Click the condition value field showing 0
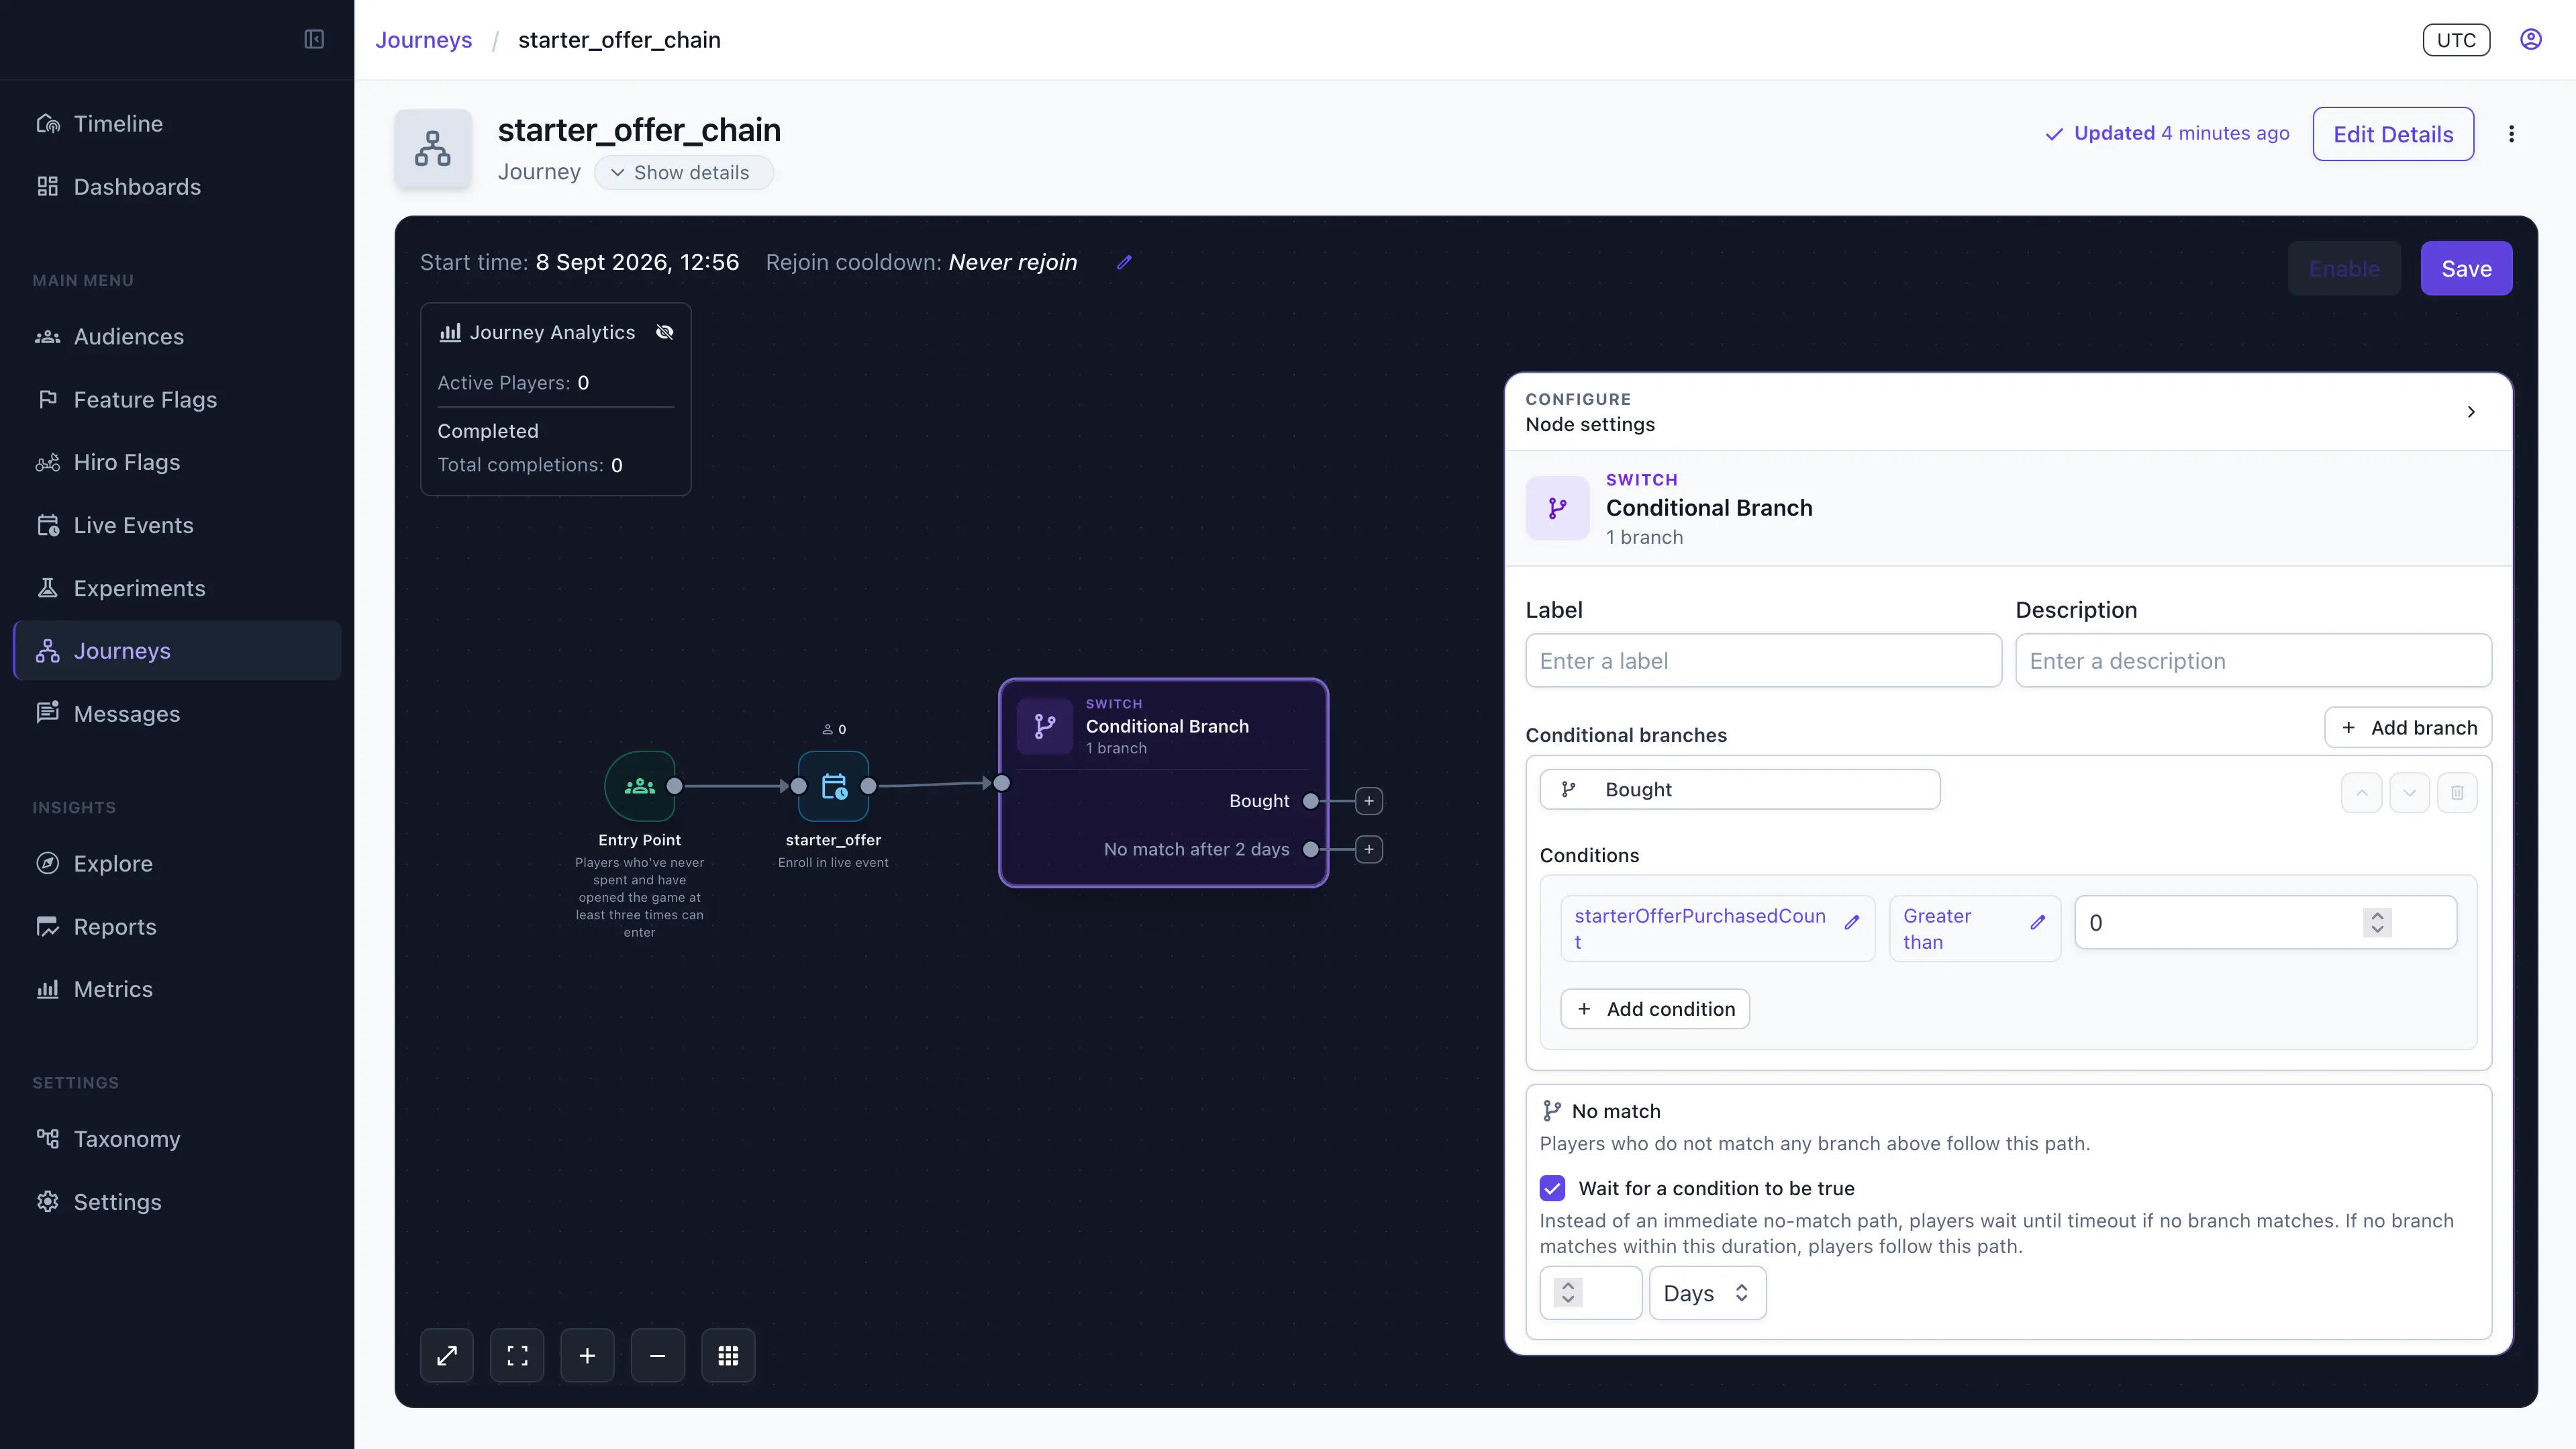The height and width of the screenshot is (1449, 2576). coord(2265,923)
